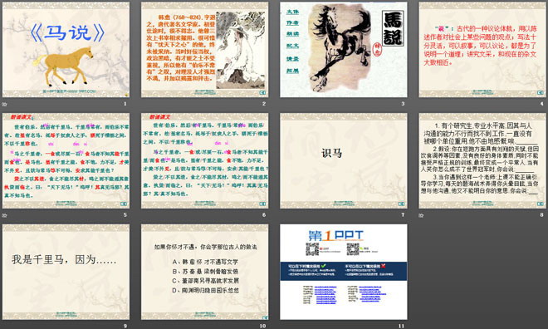548x329 pixels.
Task: Click the 新课课文 heading on slide 5
Action: pos(21,117)
